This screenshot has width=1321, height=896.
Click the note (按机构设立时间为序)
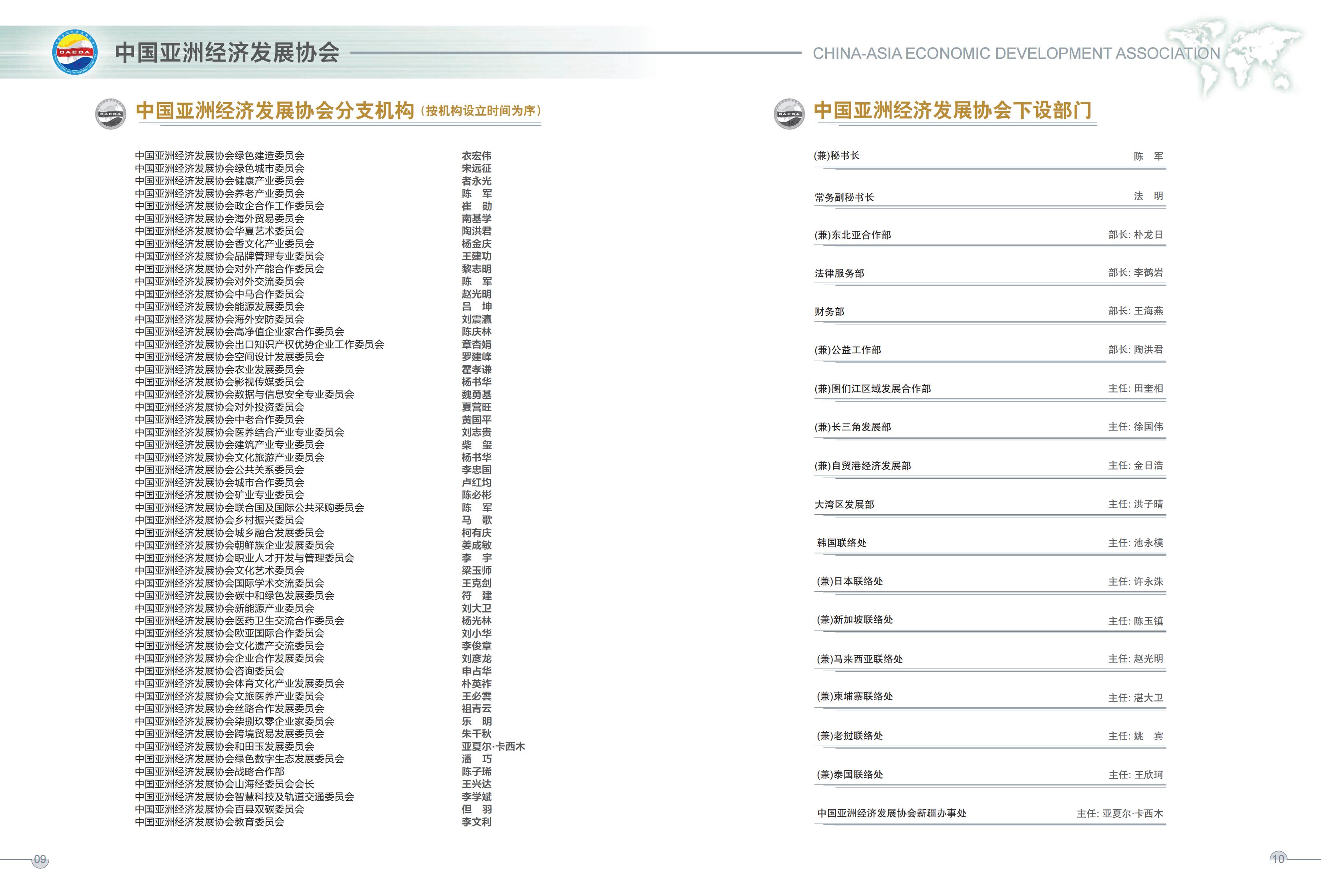click(x=480, y=111)
